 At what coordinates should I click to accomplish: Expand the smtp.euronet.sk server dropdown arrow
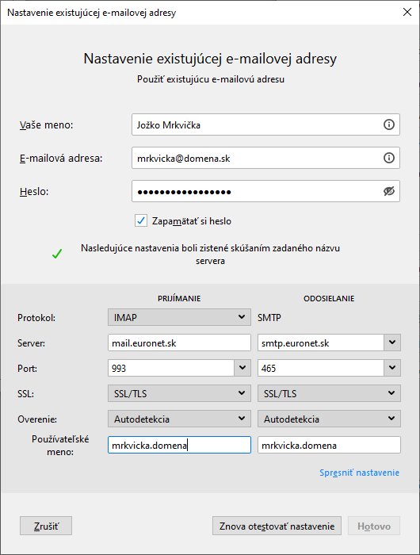pos(392,343)
